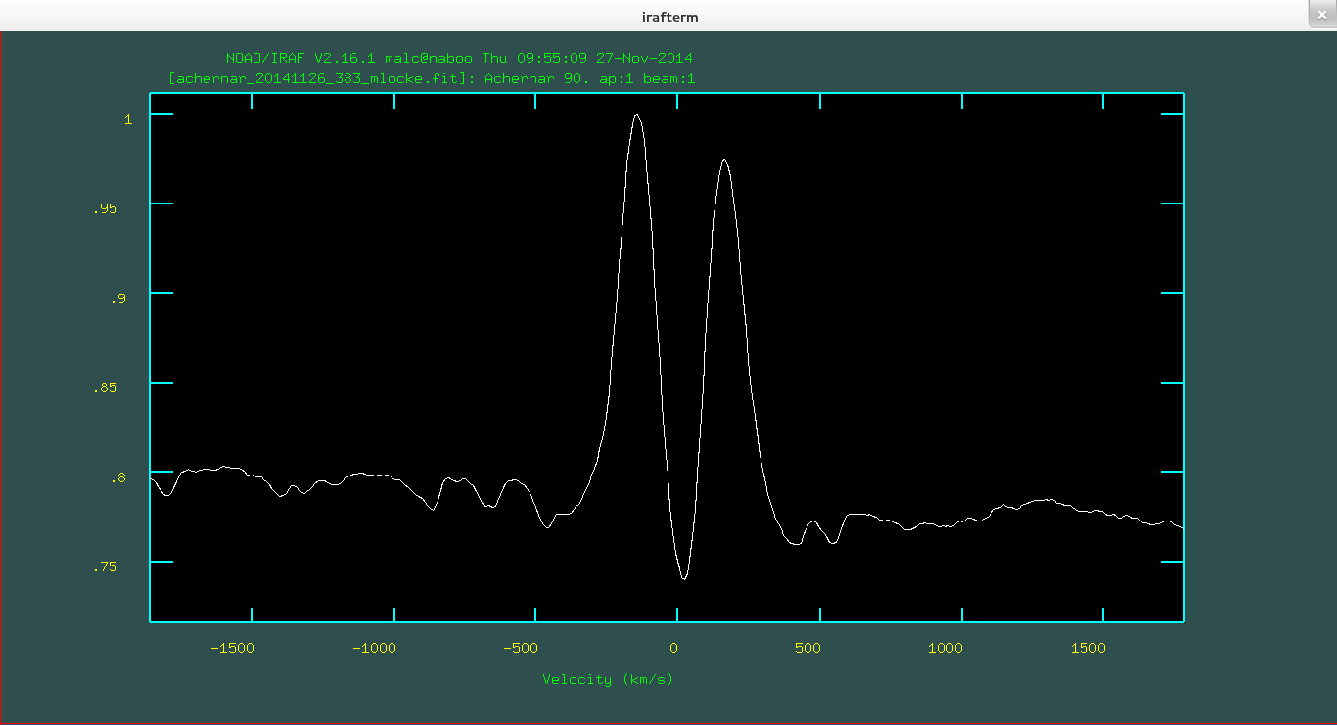Click the y-axis label .8

117,477
